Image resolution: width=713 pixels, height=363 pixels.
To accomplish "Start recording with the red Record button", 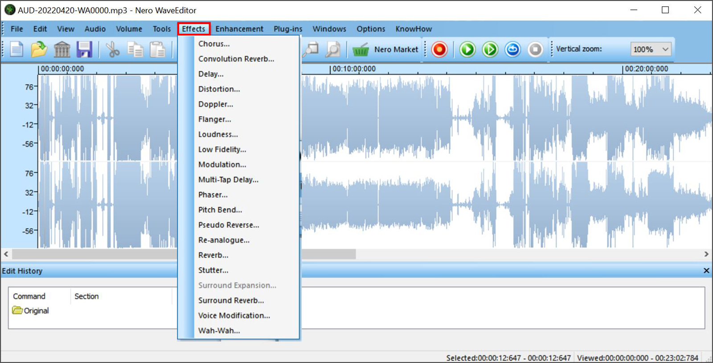I will pyautogui.click(x=439, y=49).
